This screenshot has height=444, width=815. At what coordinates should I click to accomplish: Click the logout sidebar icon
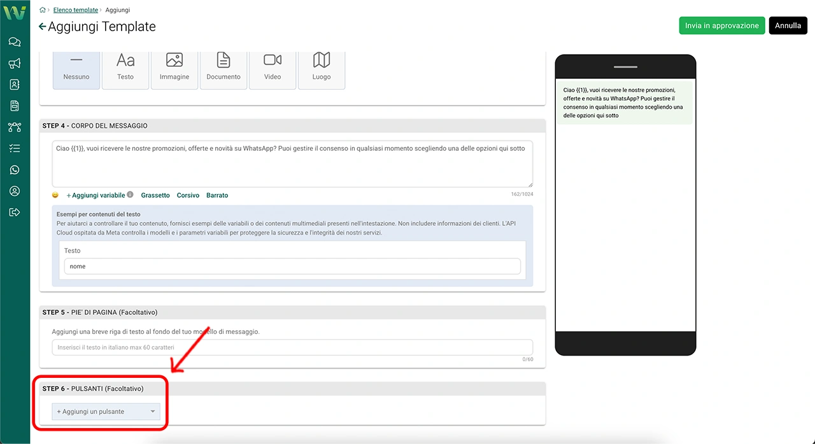click(x=15, y=212)
